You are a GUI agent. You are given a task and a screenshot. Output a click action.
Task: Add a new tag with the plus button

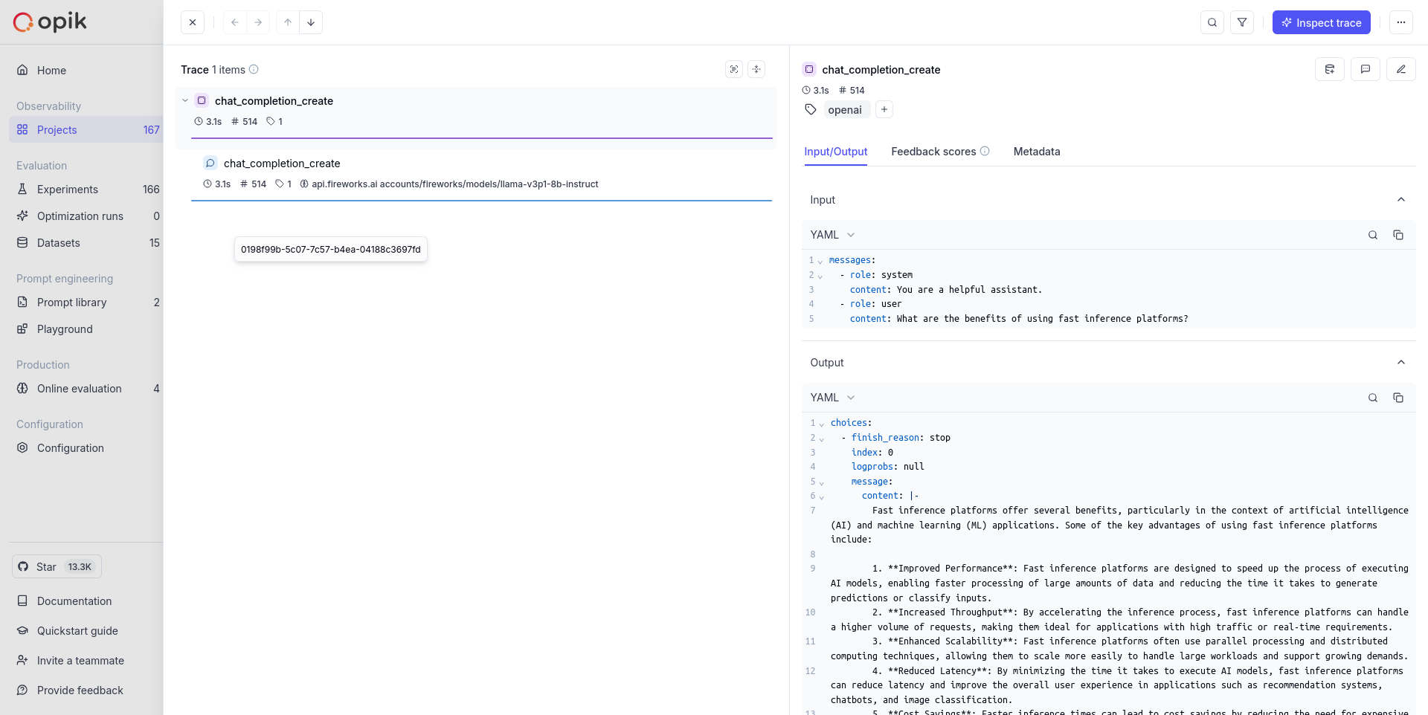pos(884,109)
